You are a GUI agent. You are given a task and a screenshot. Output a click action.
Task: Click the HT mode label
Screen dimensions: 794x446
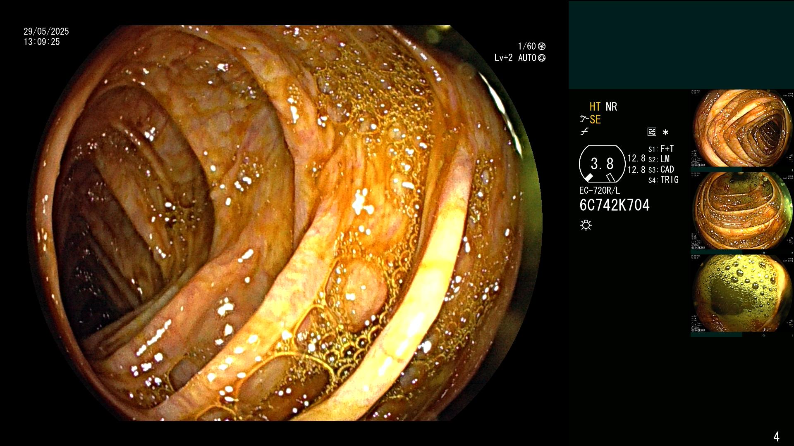point(595,107)
